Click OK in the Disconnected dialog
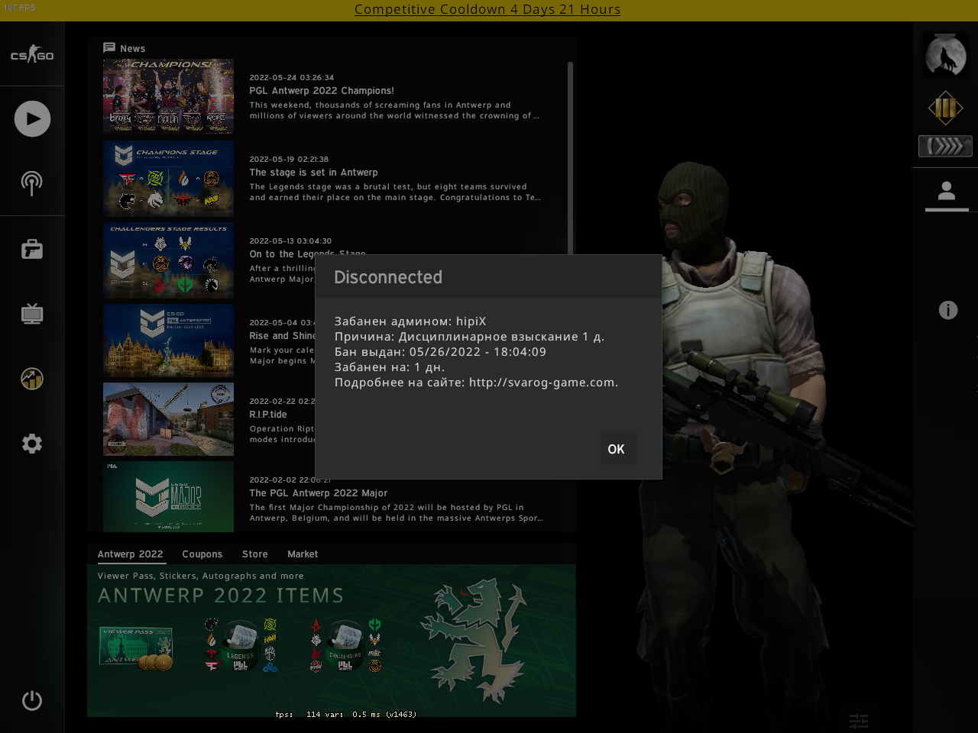This screenshot has width=978, height=733. (617, 449)
